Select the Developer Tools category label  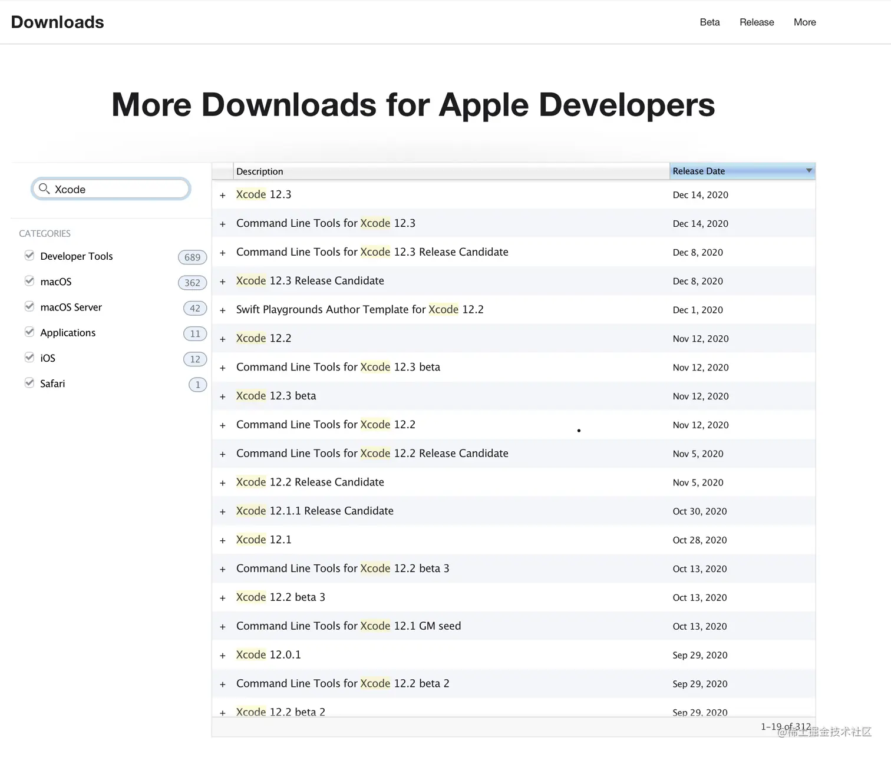click(x=77, y=256)
